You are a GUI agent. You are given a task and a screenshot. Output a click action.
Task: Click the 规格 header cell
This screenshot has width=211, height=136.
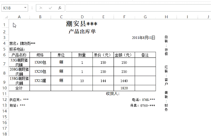[x=40, y=55]
